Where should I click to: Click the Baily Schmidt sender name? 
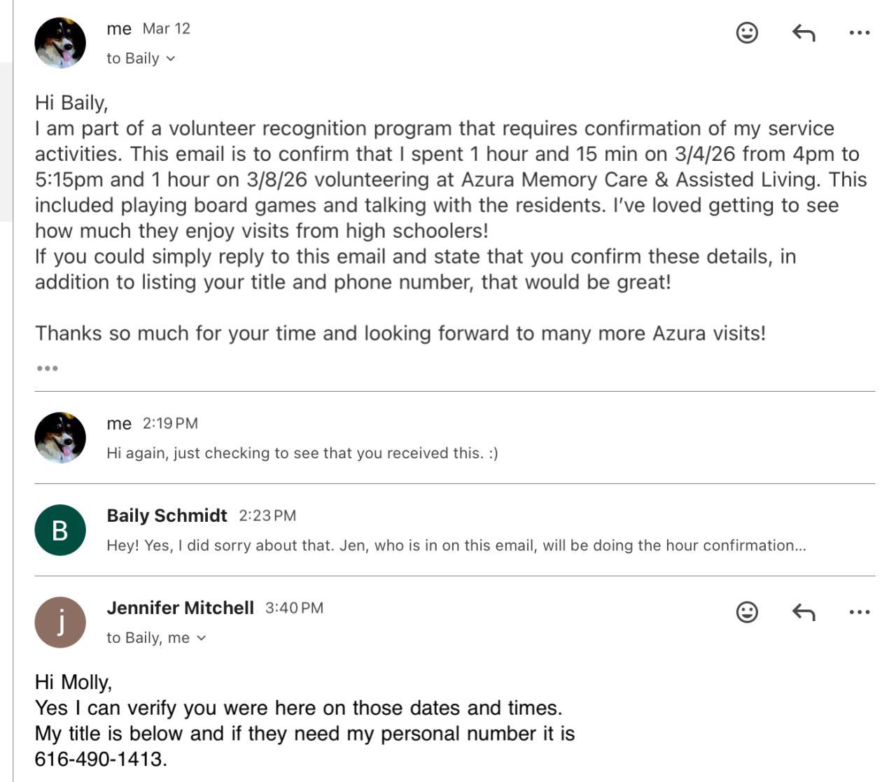click(x=167, y=516)
